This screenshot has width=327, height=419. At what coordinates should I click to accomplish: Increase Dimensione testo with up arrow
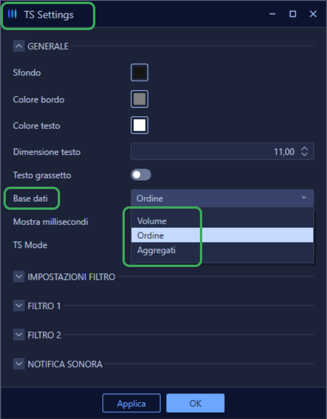click(x=304, y=149)
